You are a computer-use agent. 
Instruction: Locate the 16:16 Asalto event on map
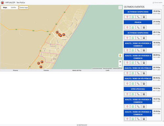pos(127,50)
